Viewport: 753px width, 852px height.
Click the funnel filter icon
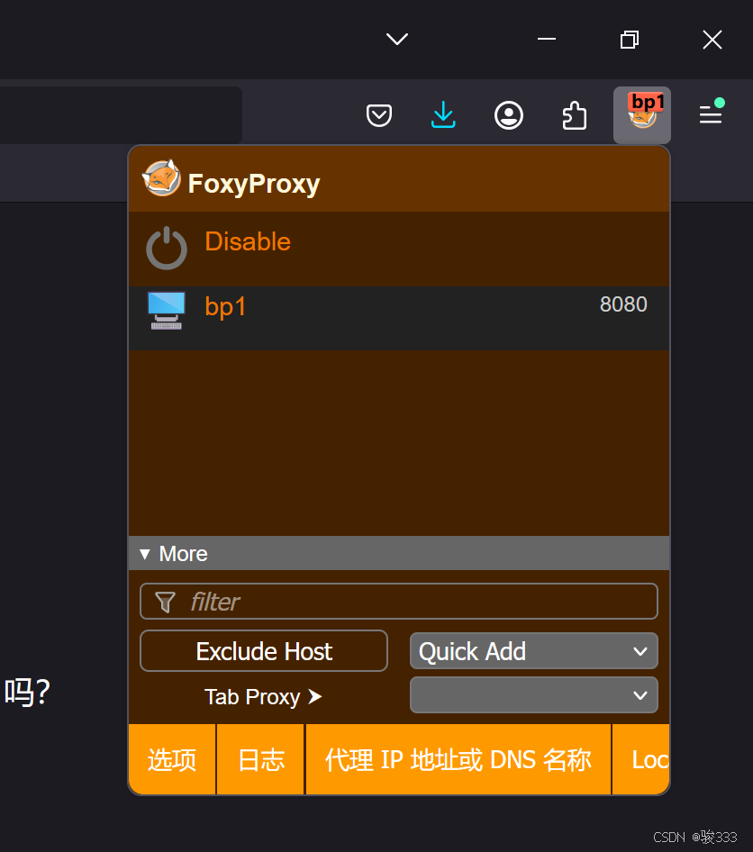coord(165,602)
